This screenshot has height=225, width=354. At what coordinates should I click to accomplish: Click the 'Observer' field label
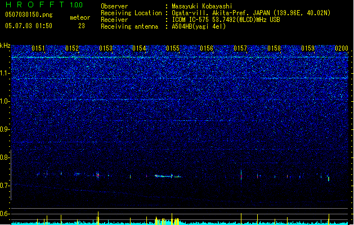pos(114,6)
